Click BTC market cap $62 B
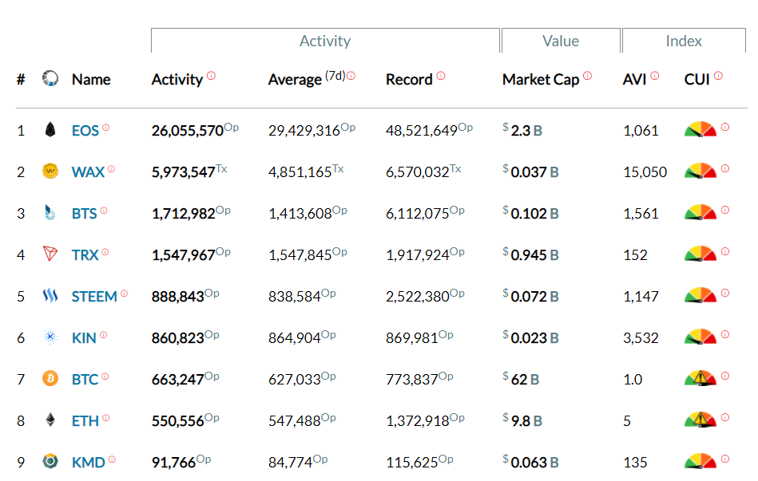758x481 pixels. (x=521, y=379)
